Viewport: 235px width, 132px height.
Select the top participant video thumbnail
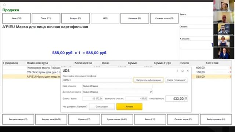tap(224, 6)
